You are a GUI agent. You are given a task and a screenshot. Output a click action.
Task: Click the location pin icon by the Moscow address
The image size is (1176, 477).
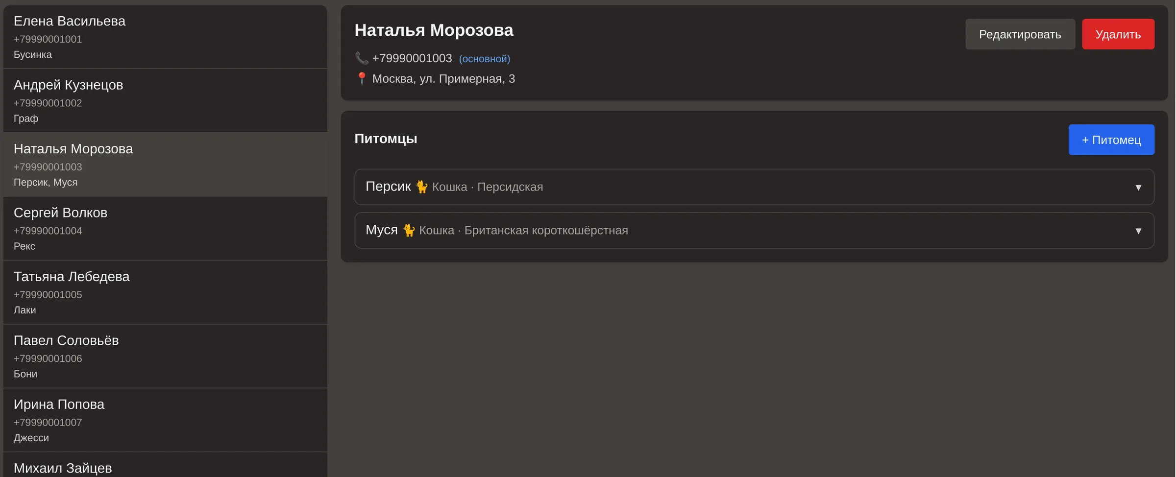[362, 78]
